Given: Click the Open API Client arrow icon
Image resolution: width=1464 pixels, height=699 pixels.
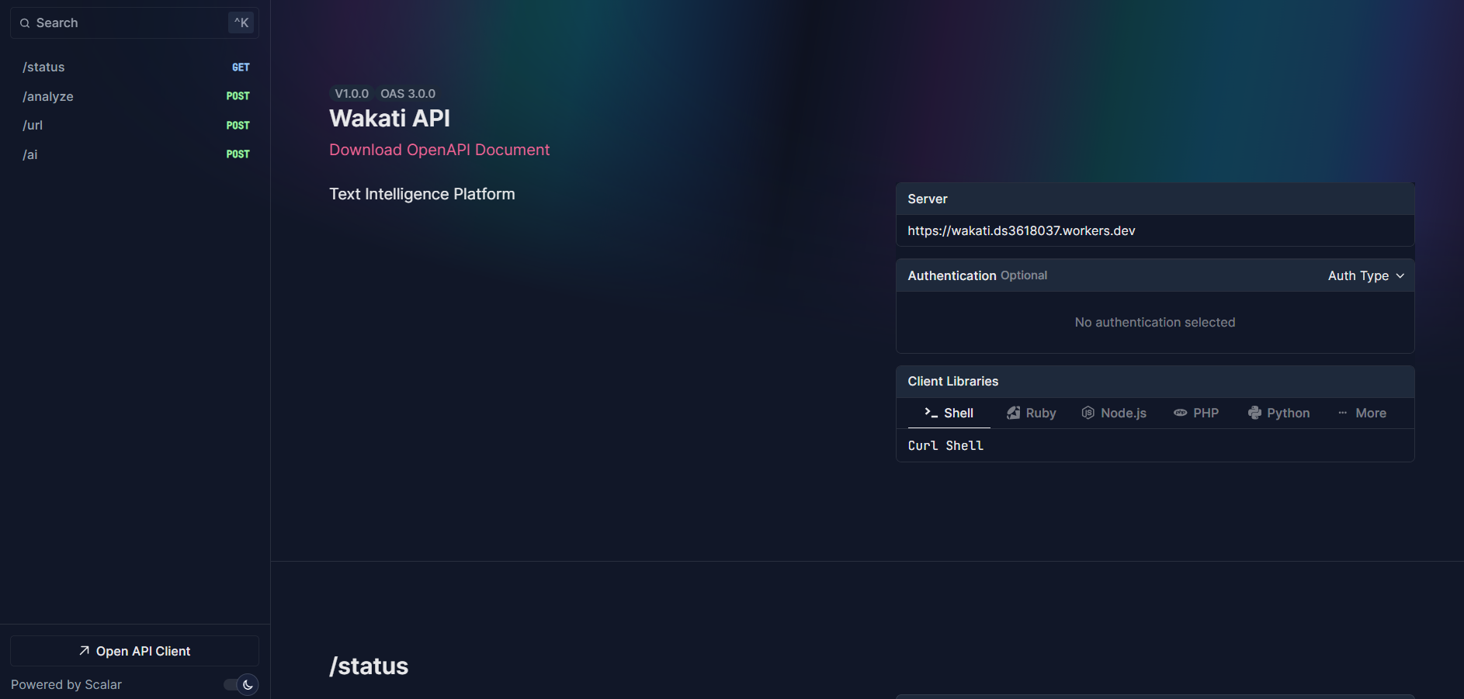Looking at the screenshot, I should point(84,651).
